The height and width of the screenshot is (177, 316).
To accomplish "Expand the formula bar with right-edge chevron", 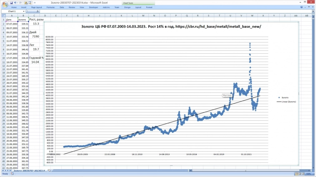I will tap(313, 12).
